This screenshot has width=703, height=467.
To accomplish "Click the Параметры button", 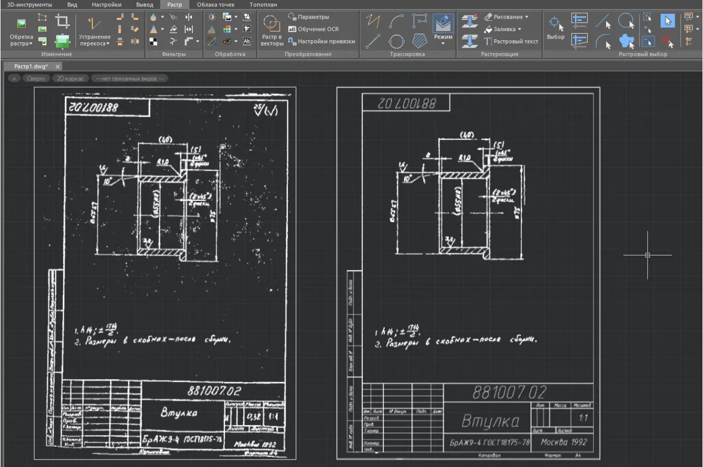I will pos(309,17).
